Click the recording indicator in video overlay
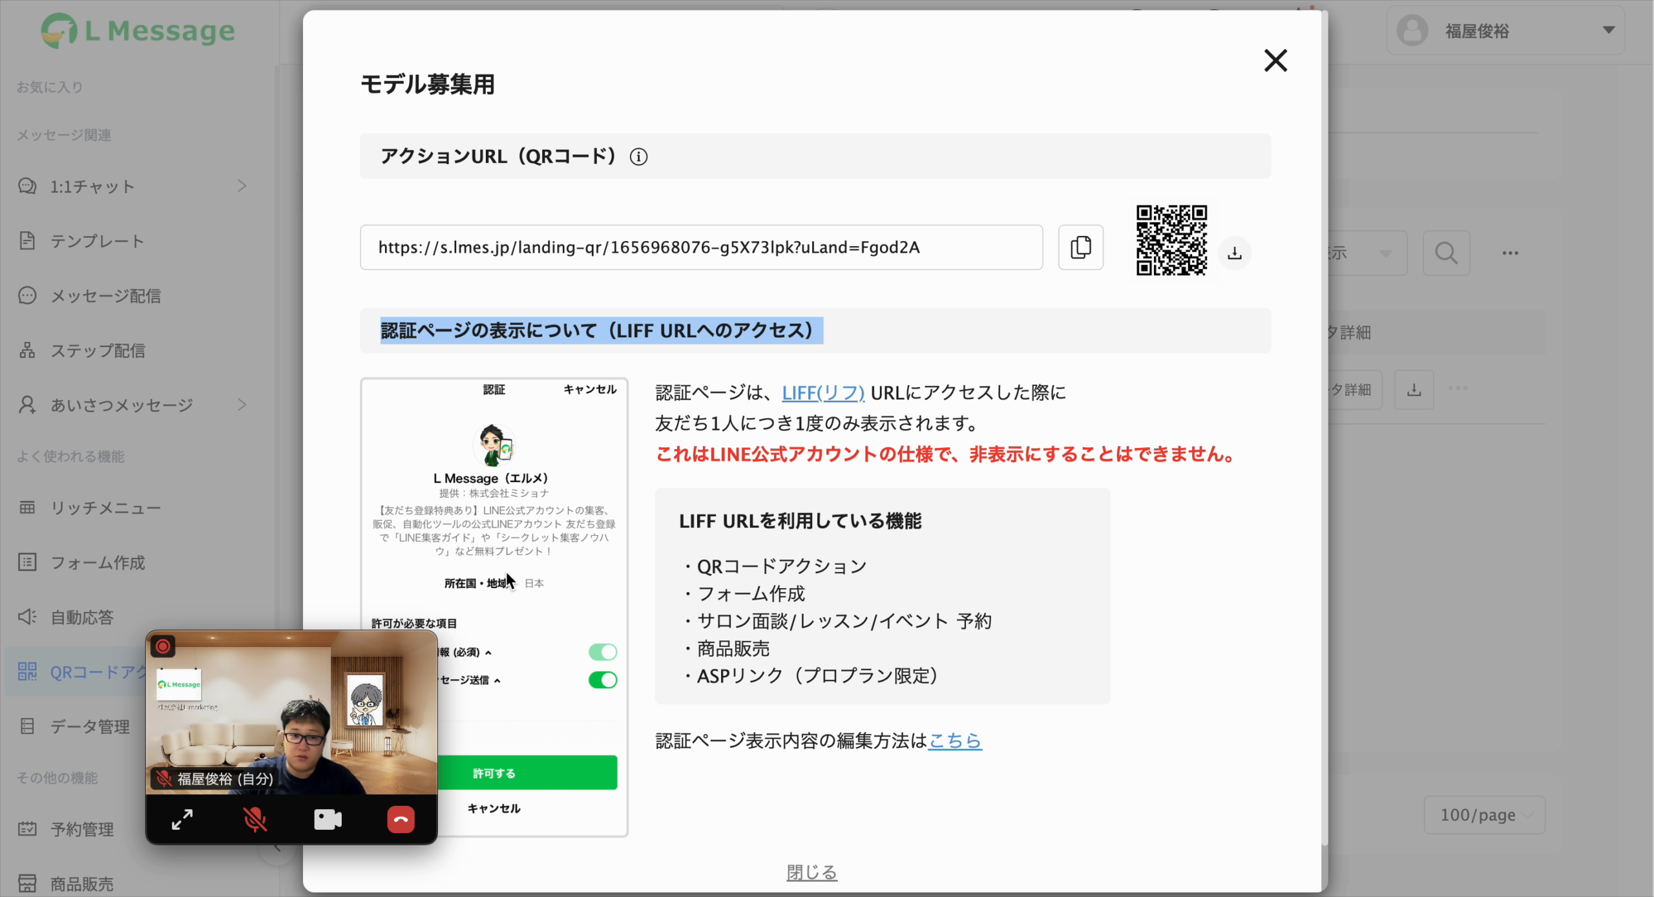 (x=163, y=646)
